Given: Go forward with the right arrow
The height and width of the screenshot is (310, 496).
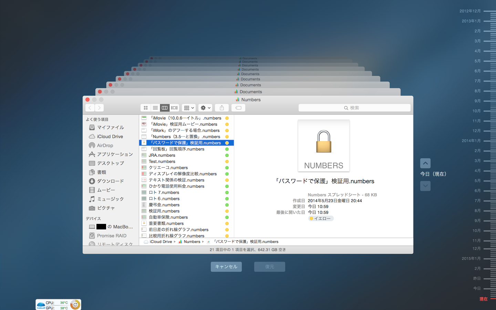Looking at the screenshot, I should [x=99, y=108].
